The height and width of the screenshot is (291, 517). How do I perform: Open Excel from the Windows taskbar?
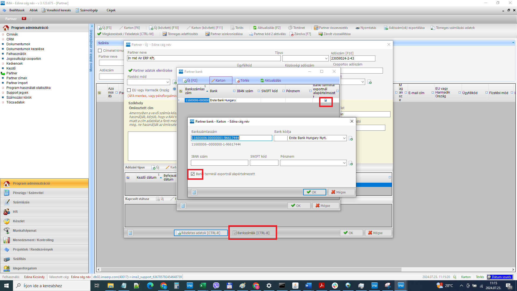[203, 286]
